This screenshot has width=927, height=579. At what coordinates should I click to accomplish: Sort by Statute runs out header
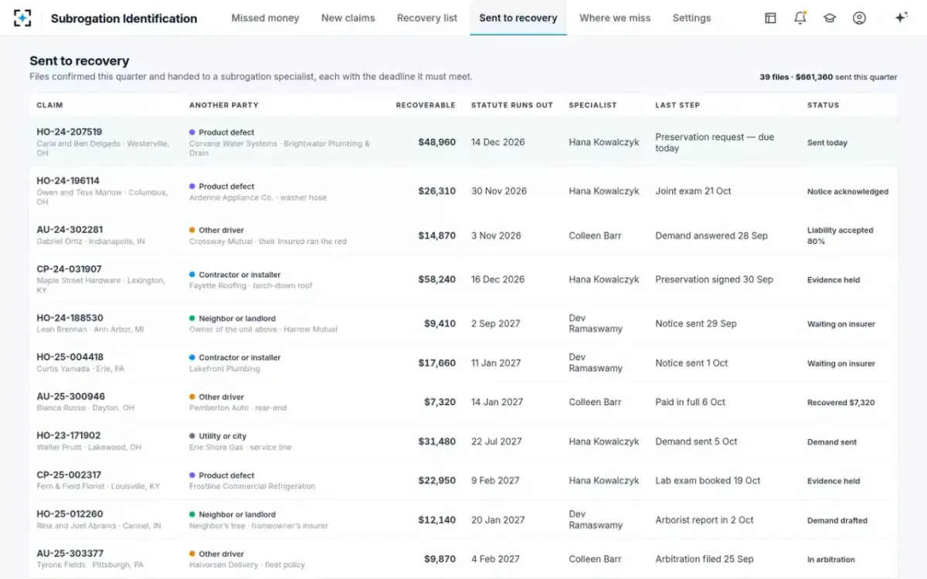512,105
